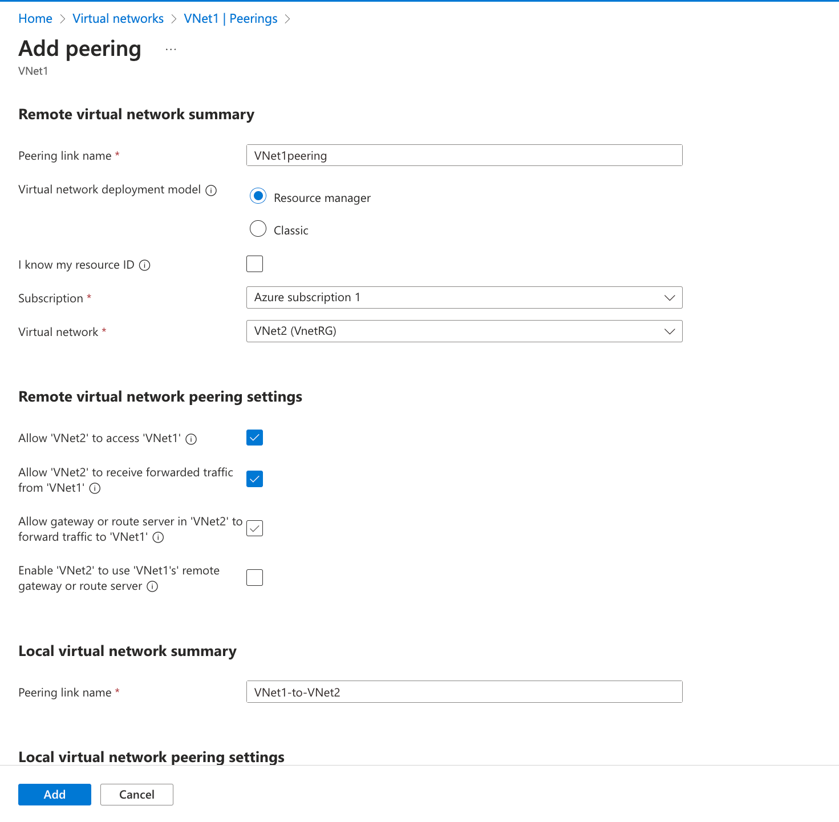
Task: Click info icon for forwarded traffic setting
Action: point(95,488)
